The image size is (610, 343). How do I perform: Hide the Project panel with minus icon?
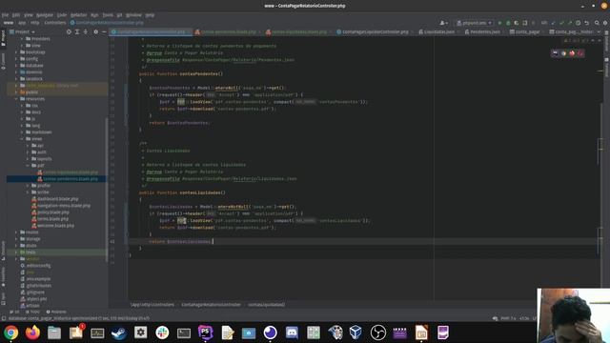(104, 31)
